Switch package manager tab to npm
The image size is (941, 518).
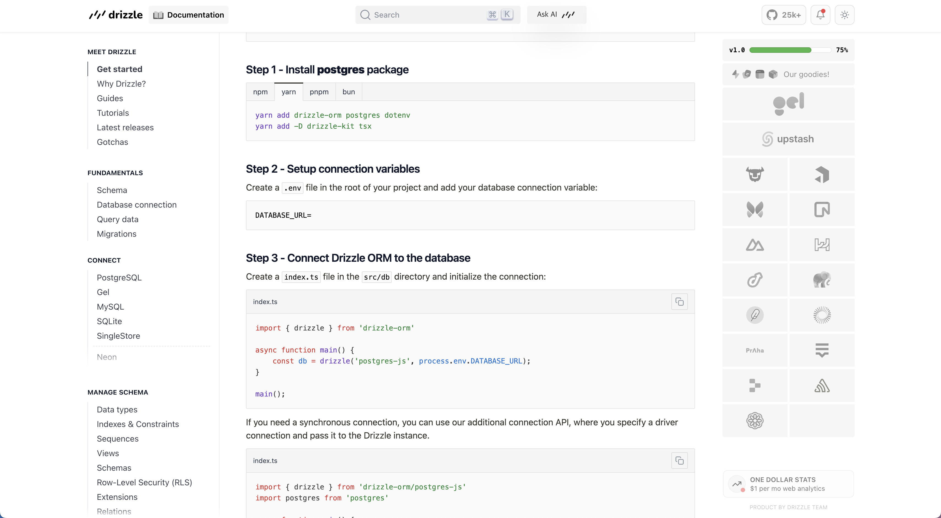(x=260, y=92)
